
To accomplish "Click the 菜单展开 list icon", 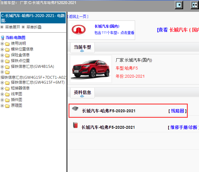I will 2,27.
